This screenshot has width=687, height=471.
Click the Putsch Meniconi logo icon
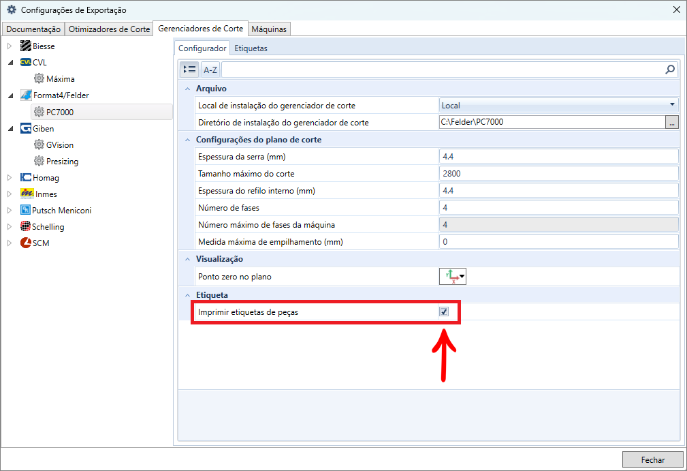25,210
